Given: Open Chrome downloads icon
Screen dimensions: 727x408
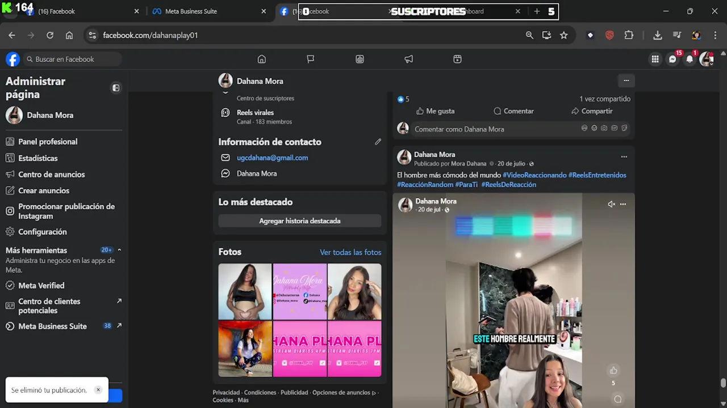Looking at the screenshot, I should point(657,35).
